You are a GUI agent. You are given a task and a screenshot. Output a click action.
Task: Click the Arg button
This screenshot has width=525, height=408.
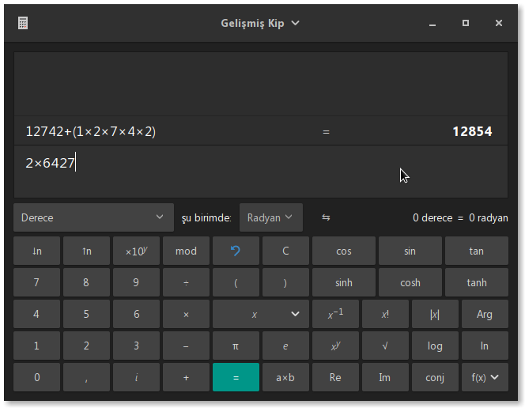point(485,314)
